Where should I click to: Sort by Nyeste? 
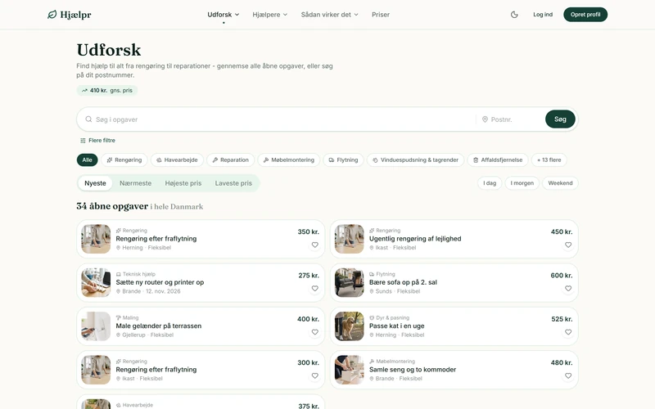[95, 183]
